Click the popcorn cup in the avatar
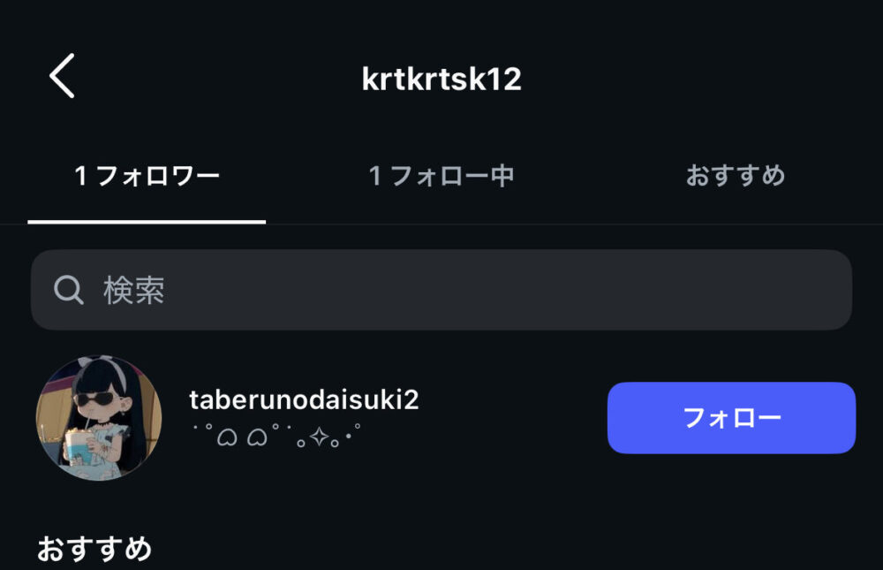Image resolution: width=883 pixels, height=570 pixels. (78, 444)
